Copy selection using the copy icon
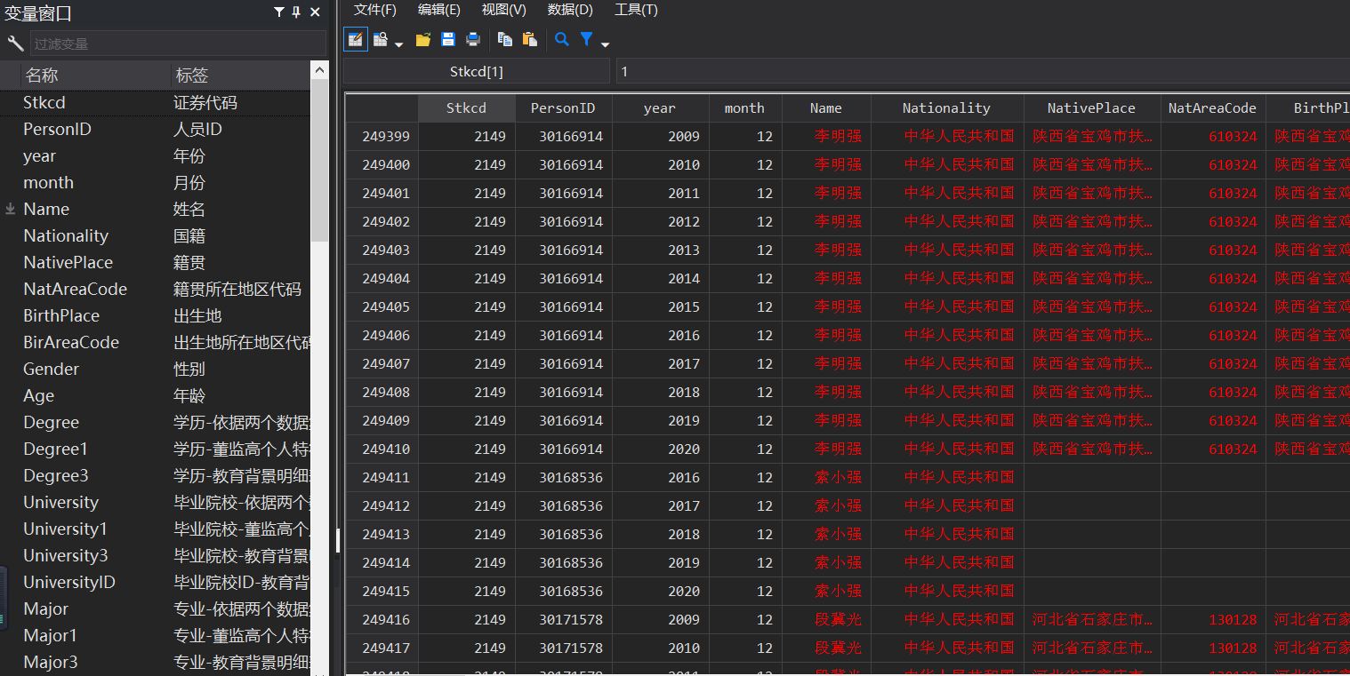 click(505, 39)
